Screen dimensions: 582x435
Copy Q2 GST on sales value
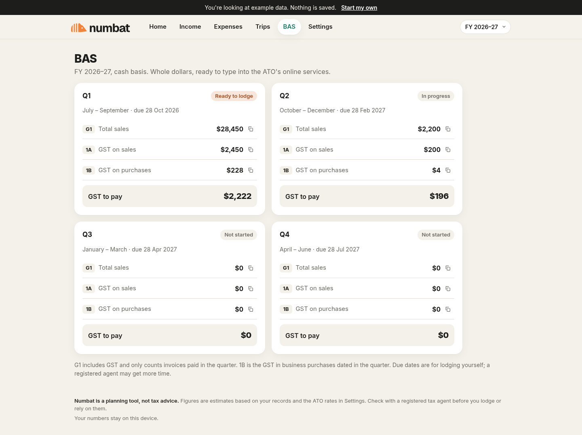pos(448,150)
